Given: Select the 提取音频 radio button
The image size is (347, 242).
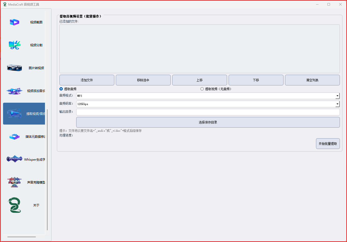Looking at the screenshot, I should (x=61, y=89).
